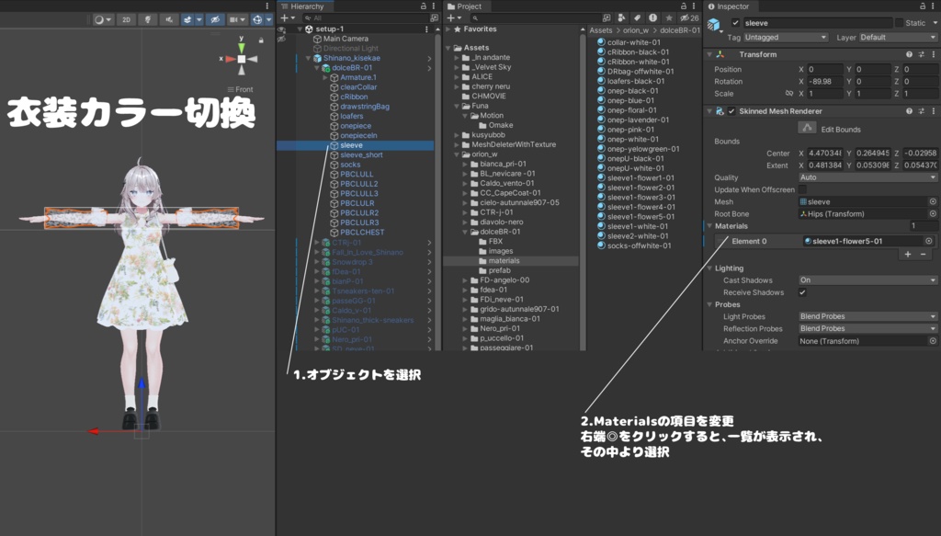Focus the Project search field
This screenshot has width=941, height=536.
pyautogui.click(x=536, y=18)
